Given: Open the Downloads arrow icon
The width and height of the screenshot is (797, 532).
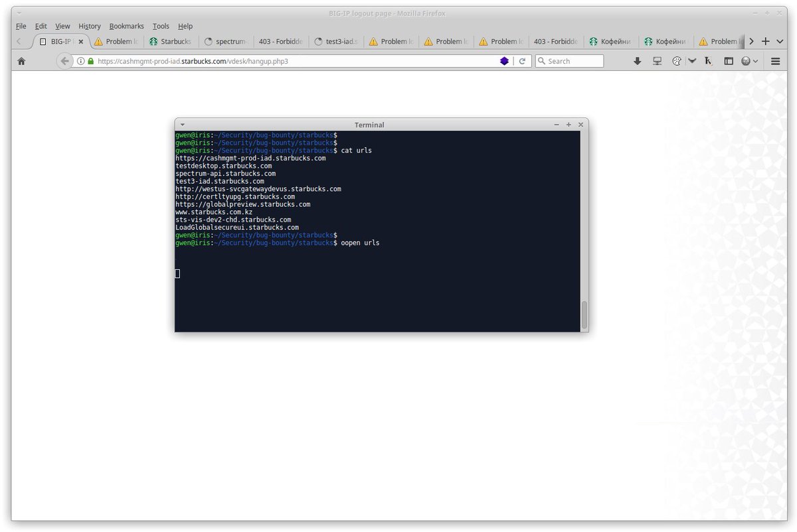Looking at the screenshot, I should (x=638, y=61).
